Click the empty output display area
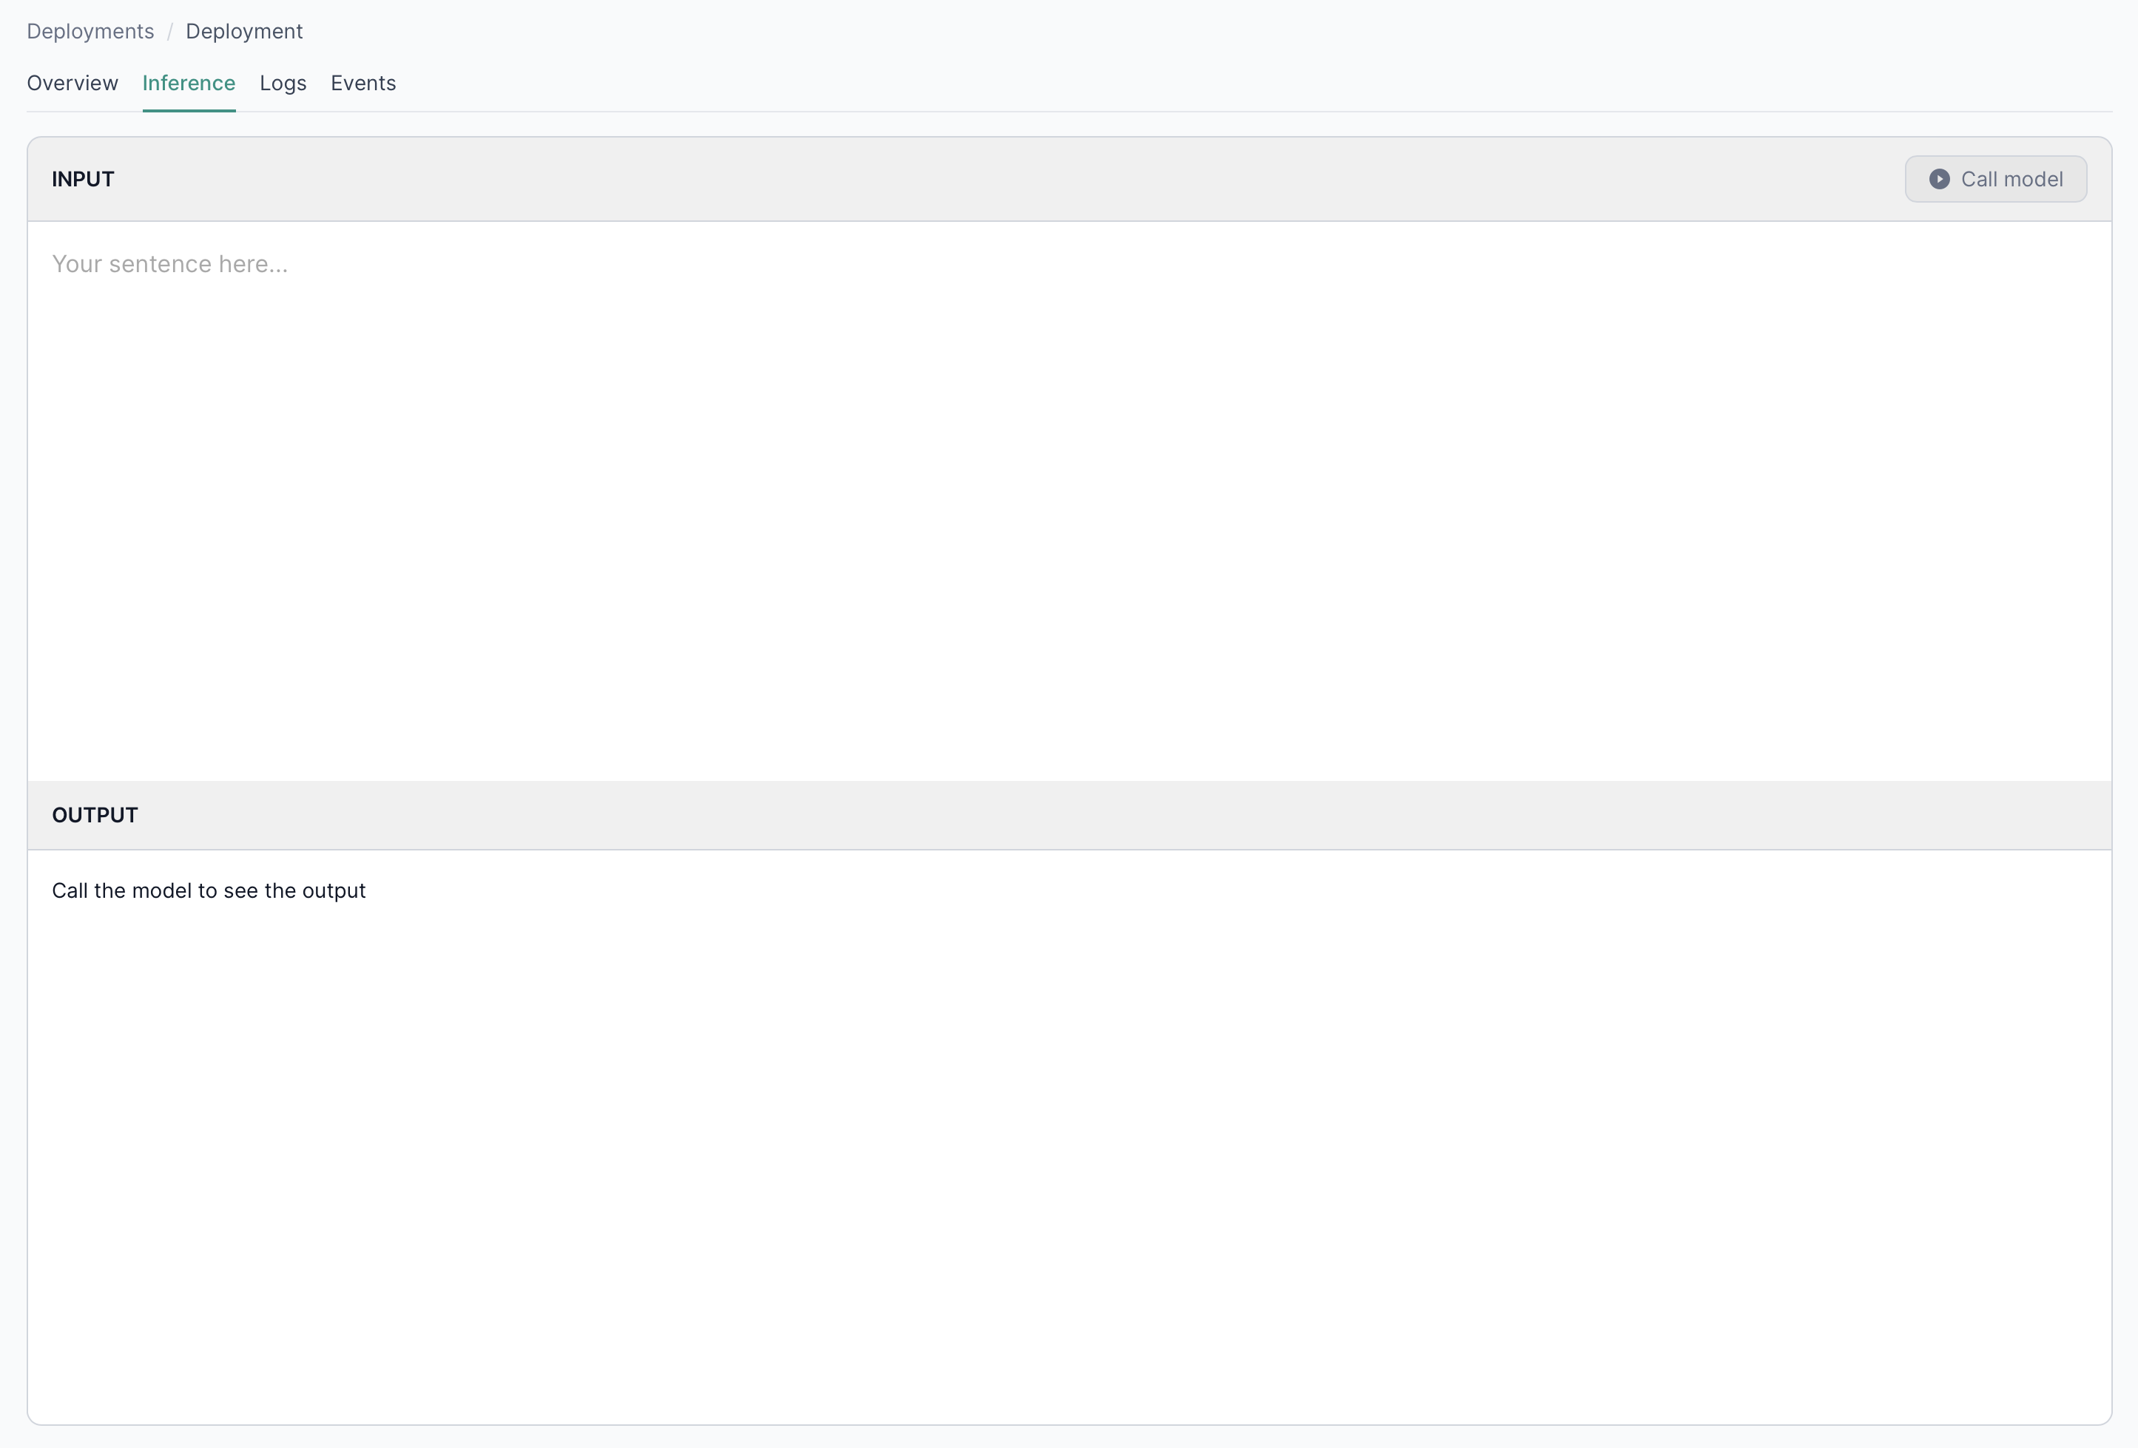The image size is (2138, 1448). tap(1069, 1149)
